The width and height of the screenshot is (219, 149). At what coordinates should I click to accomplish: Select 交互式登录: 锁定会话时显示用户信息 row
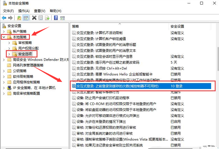coord(141,56)
